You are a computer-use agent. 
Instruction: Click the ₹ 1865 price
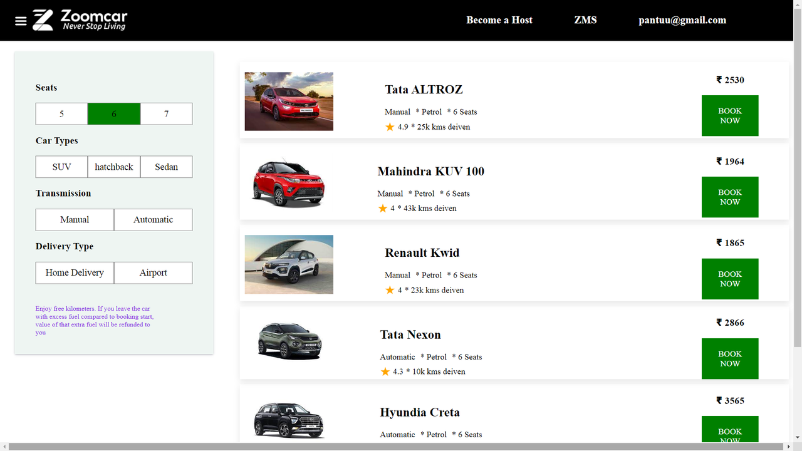pyautogui.click(x=730, y=242)
